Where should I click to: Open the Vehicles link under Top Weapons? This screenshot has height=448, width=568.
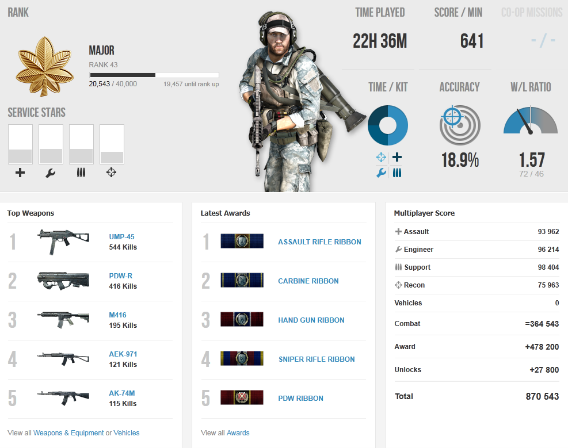click(127, 433)
